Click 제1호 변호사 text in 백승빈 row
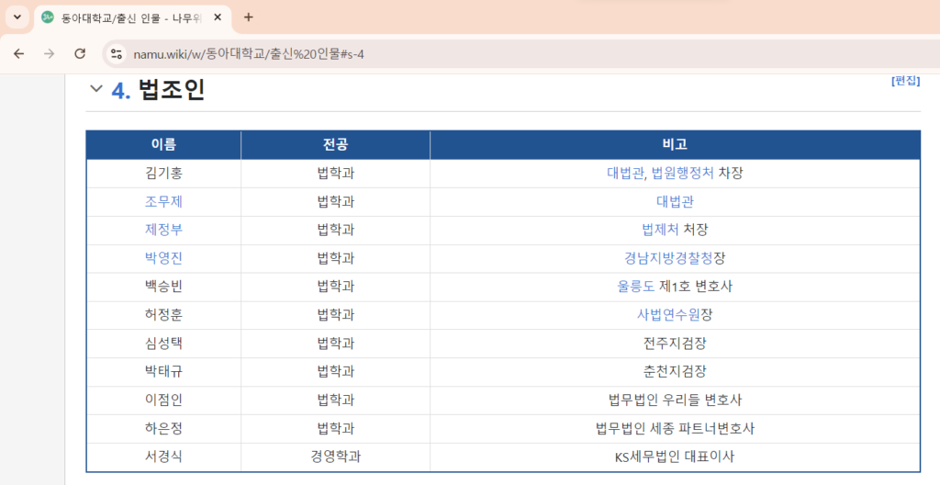The image size is (940, 485). tap(696, 287)
